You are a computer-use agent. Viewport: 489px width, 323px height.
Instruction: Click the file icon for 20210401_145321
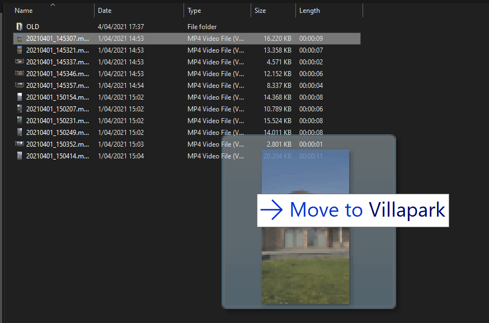click(20, 50)
